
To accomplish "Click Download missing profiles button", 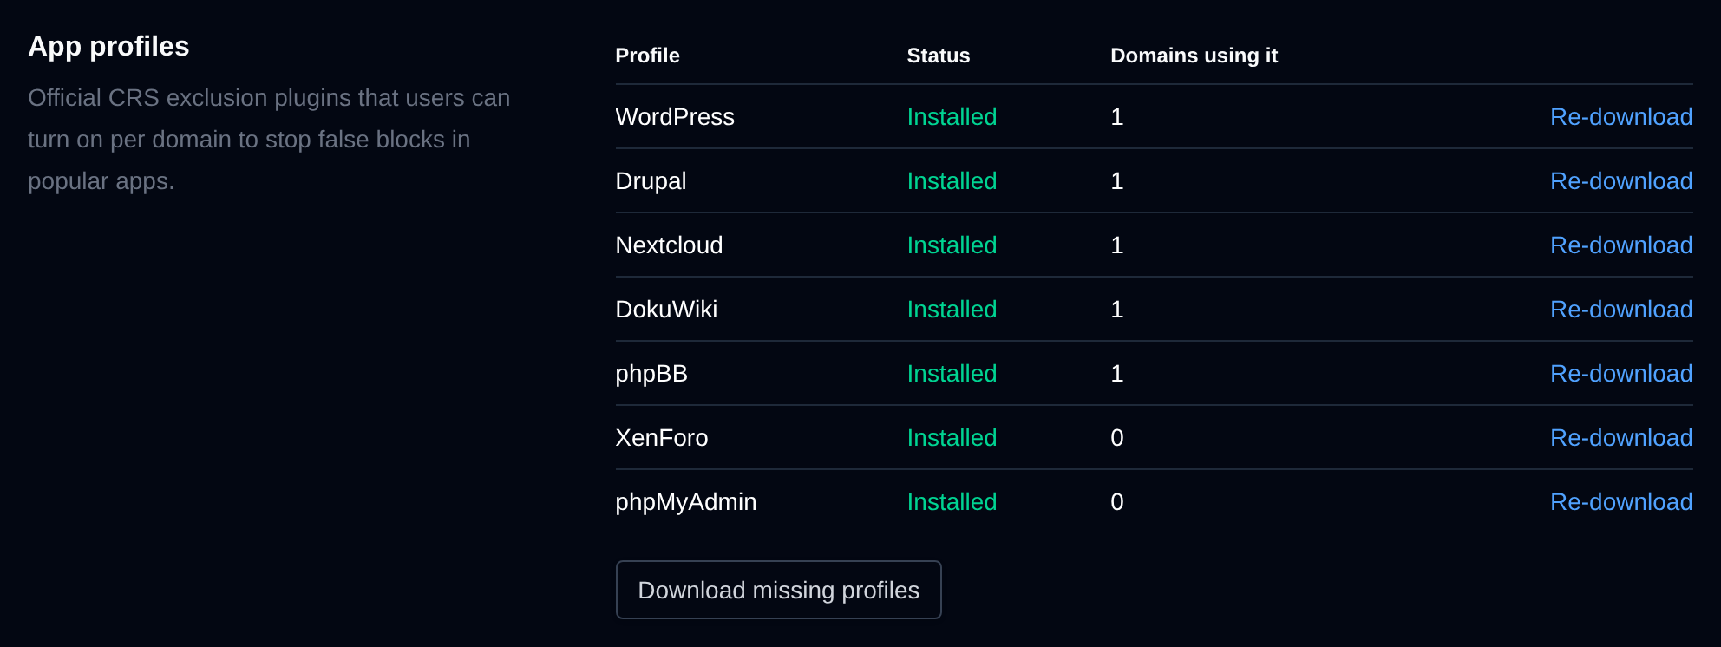I will [778, 590].
